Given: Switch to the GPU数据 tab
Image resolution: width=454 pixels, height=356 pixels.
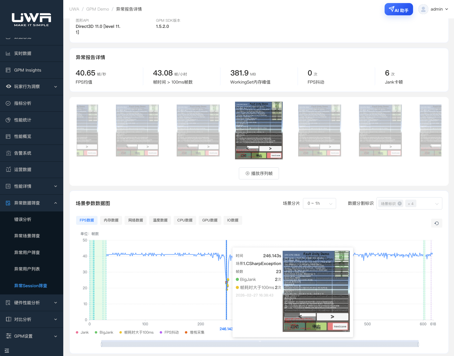Looking at the screenshot, I should 210,220.
